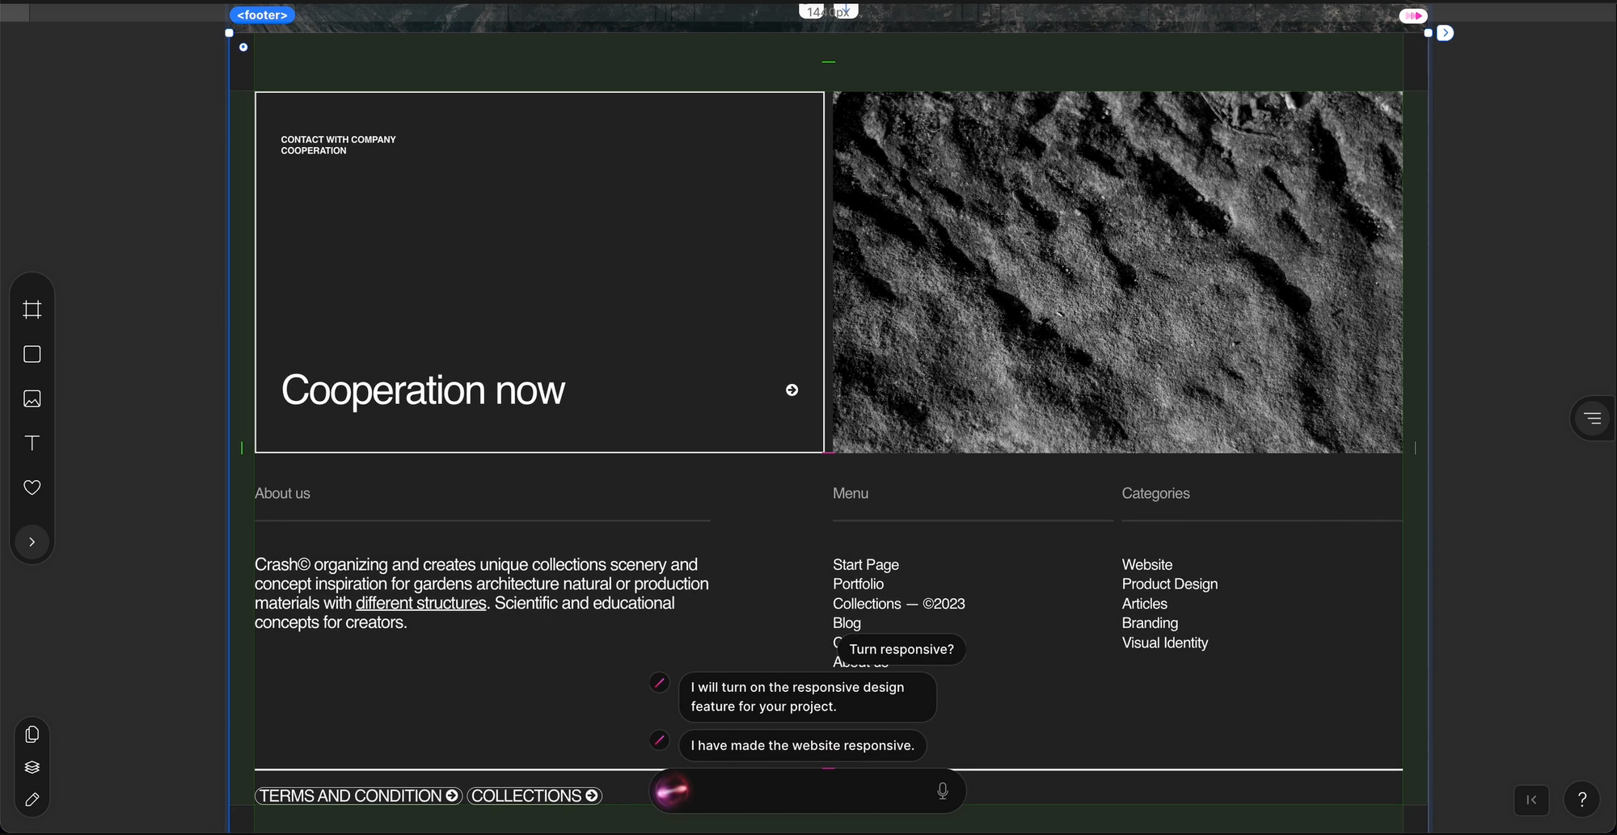Select the Rectangle shape tool
The height and width of the screenshot is (835, 1617).
tap(32, 354)
